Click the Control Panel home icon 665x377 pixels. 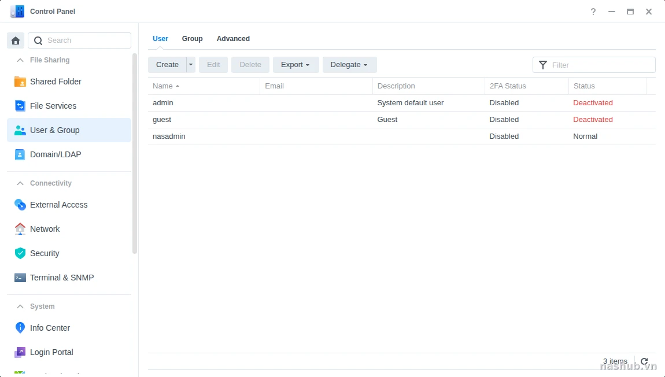16,40
